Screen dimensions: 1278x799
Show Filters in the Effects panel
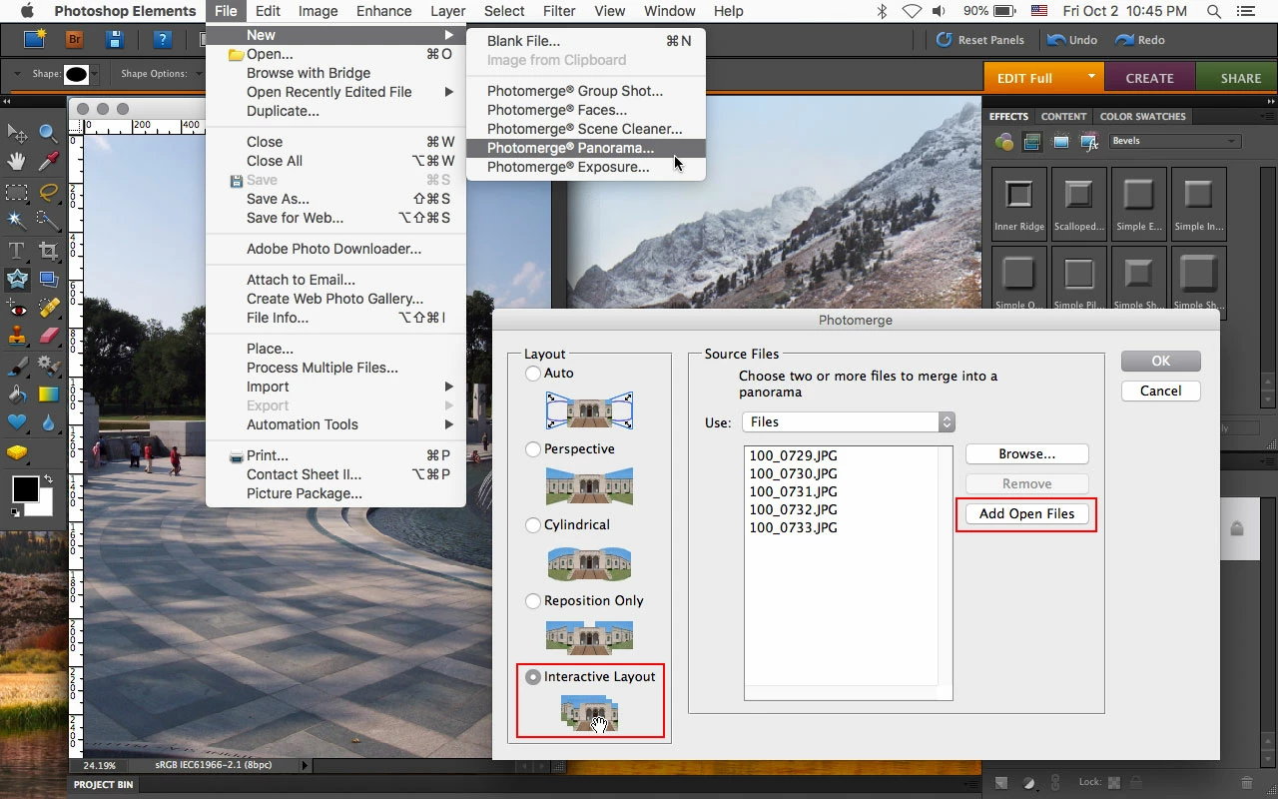tap(1003, 142)
